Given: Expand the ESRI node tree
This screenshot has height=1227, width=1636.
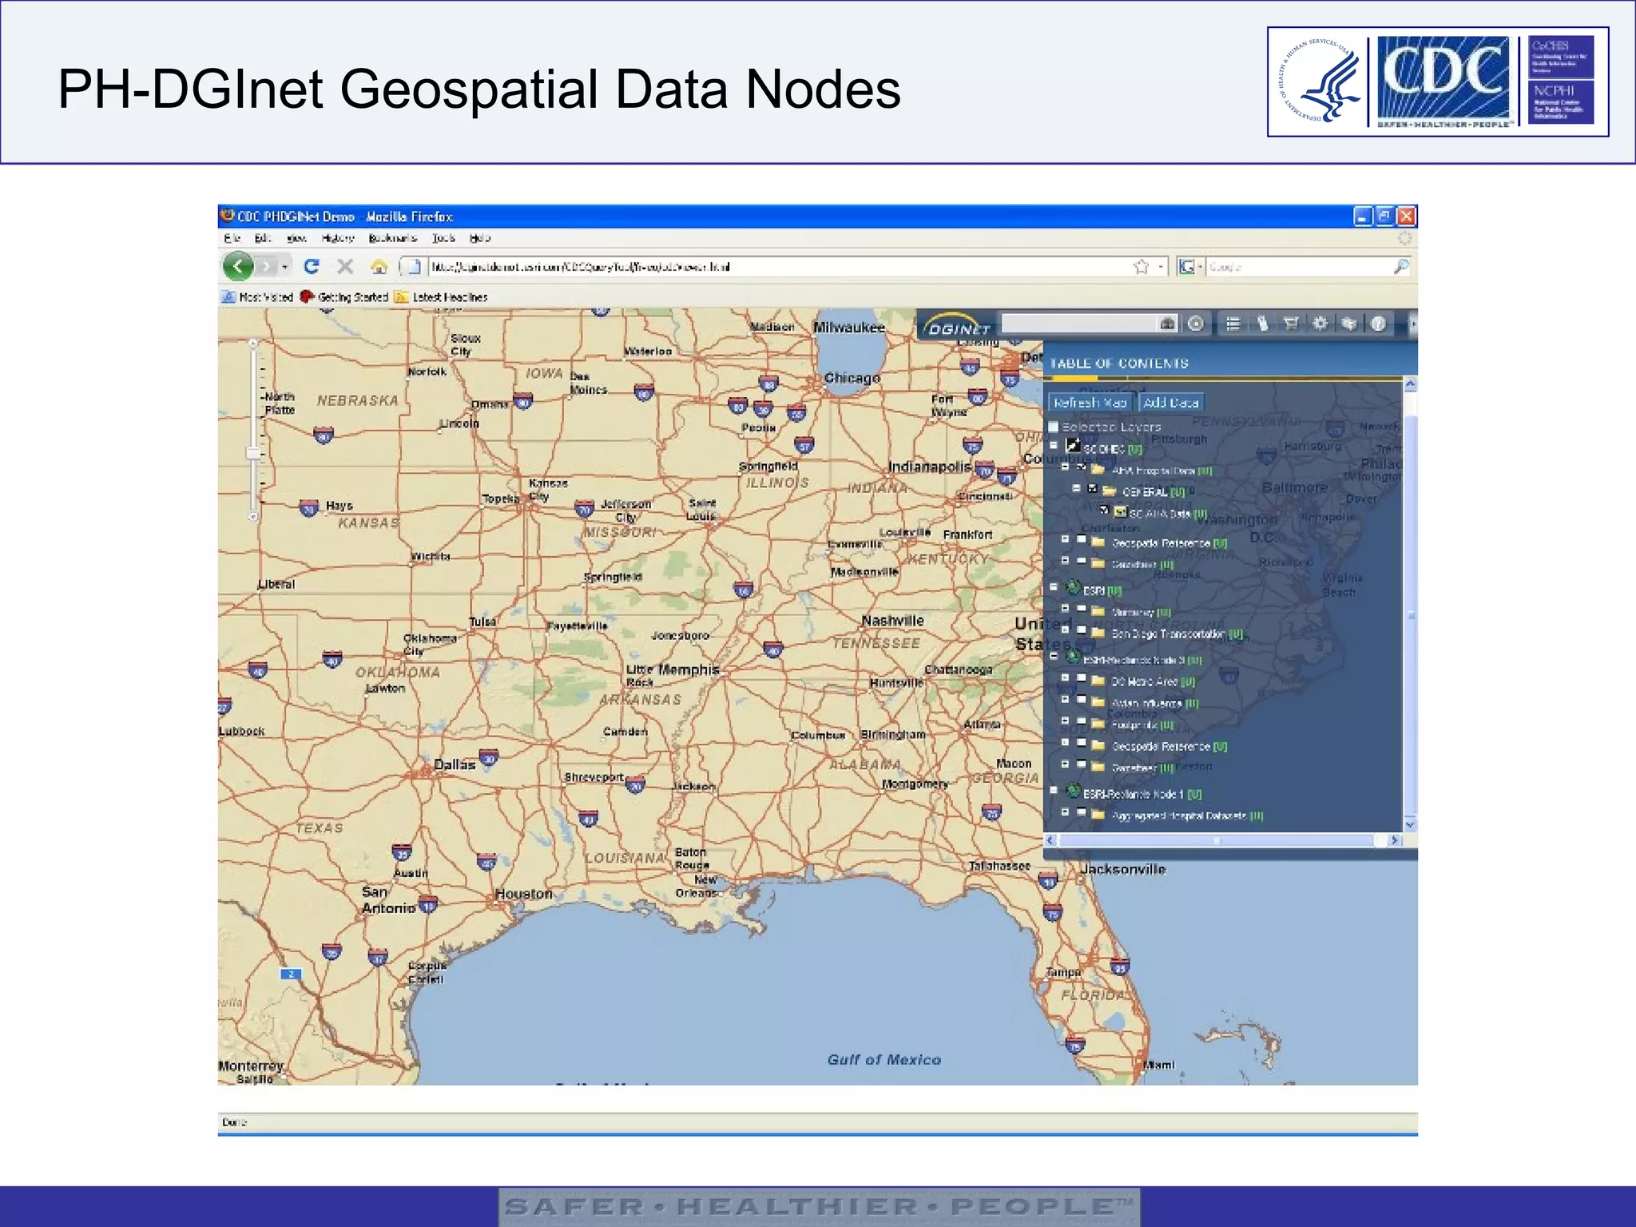Looking at the screenshot, I should pyautogui.click(x=1054, y=587).
